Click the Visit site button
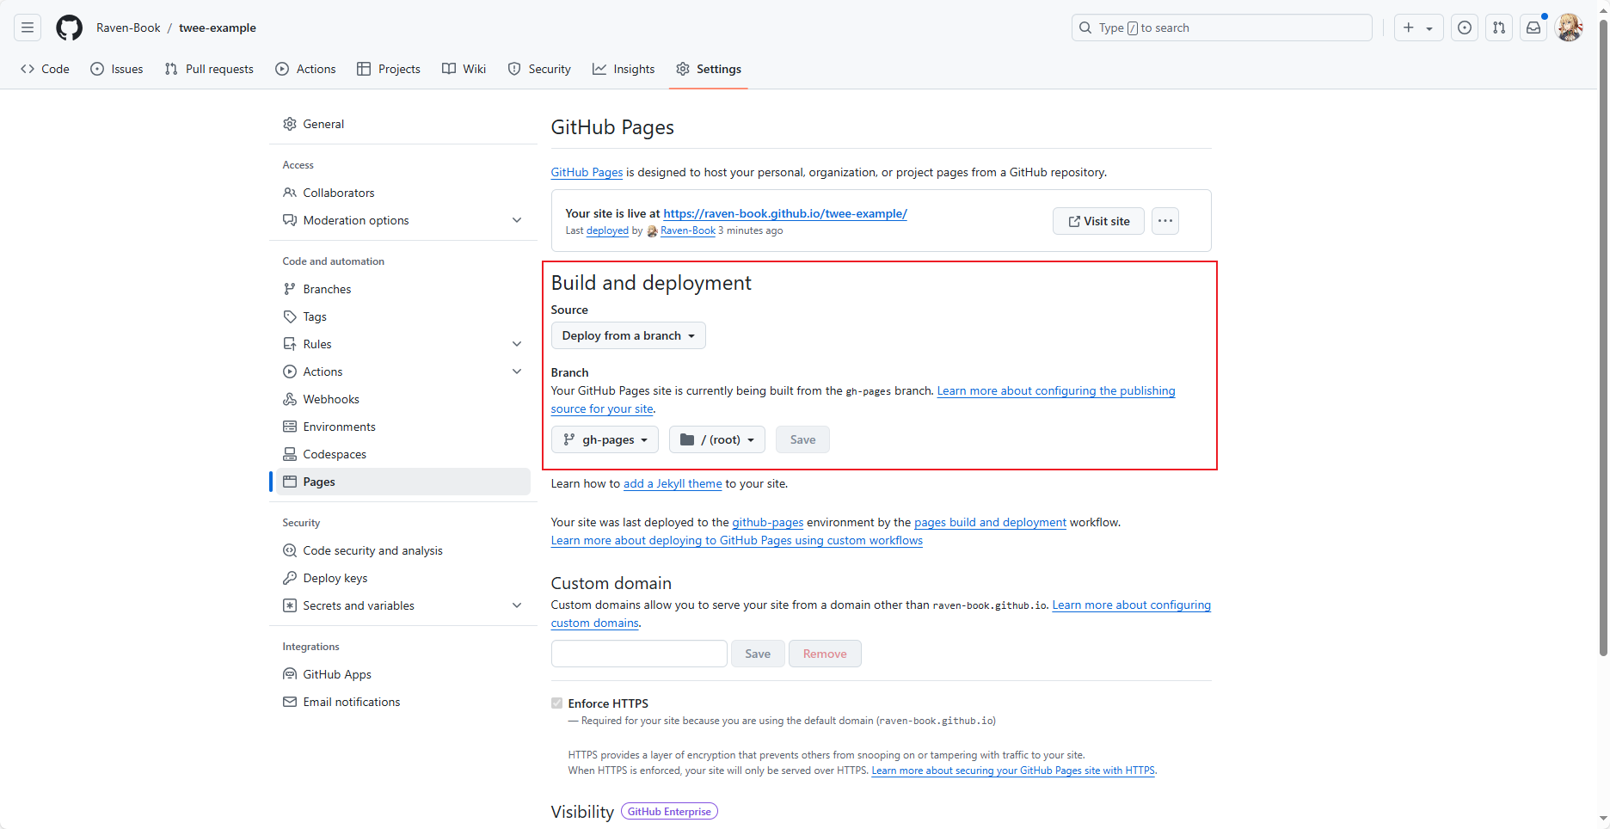The width and height of the screenshot is (1610, 829). tap(1098, 221)
